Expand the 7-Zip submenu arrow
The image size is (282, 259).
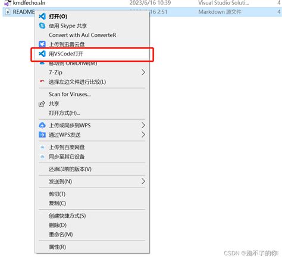[x=143, y=72]
